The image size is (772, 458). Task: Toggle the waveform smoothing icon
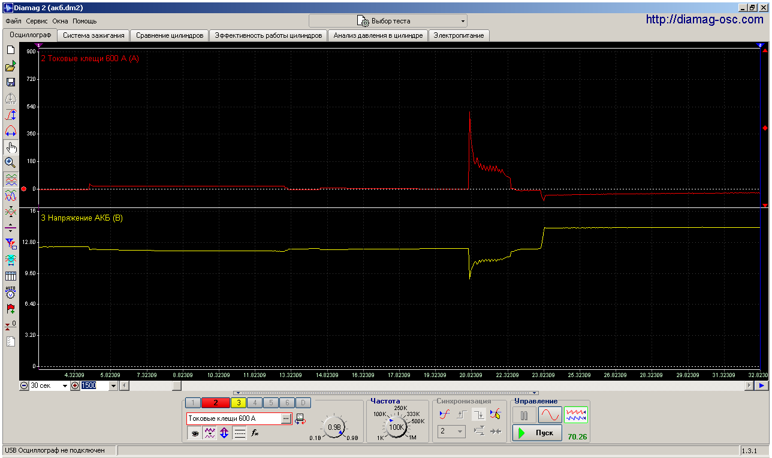click(210, 433)
